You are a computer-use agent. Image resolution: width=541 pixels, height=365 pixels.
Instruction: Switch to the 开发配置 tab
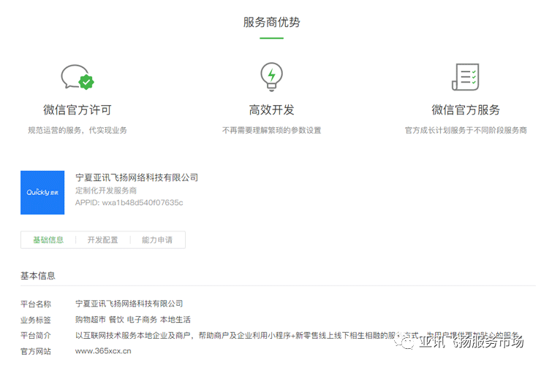(102, 240)
